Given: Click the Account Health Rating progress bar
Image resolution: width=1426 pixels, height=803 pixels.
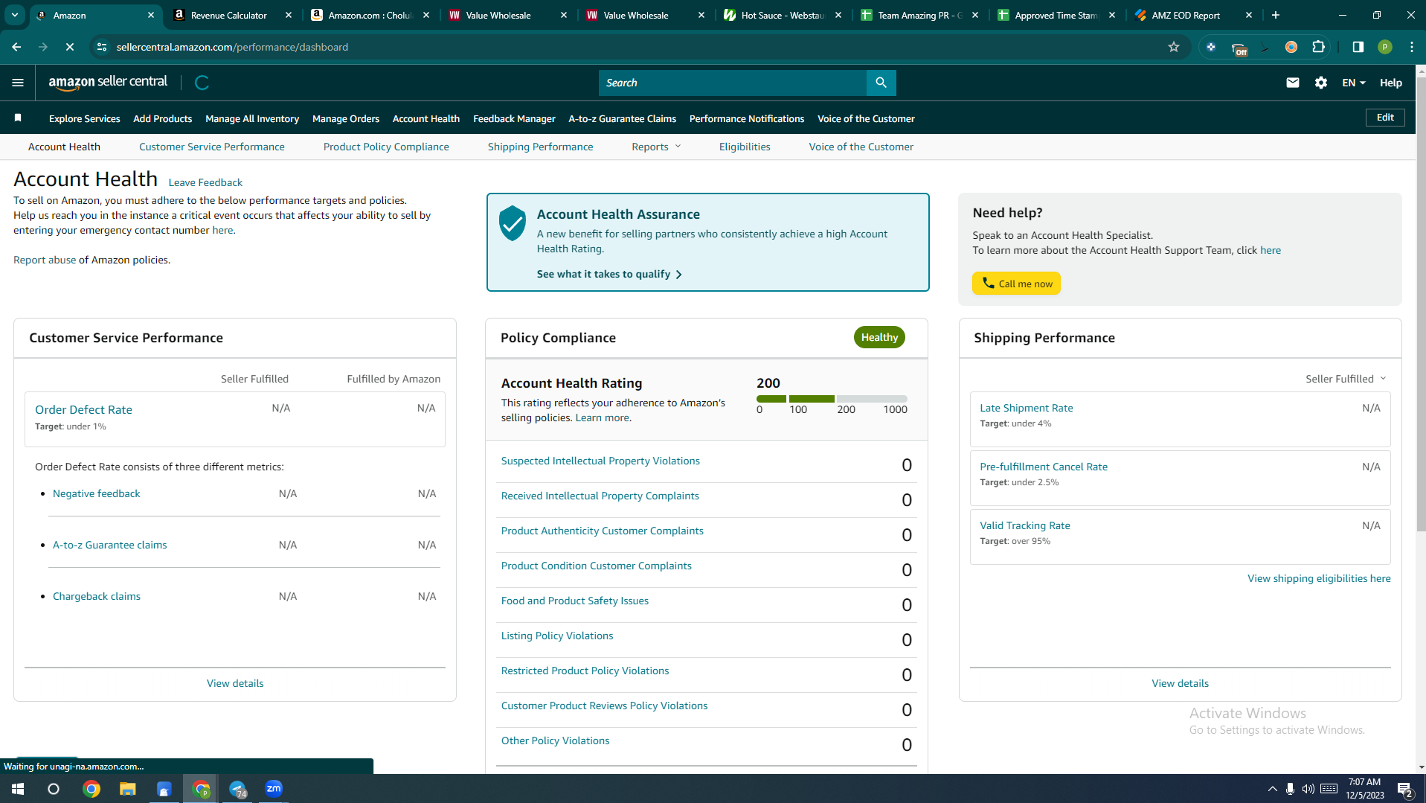Looking at the screenshot, I should click(832, 399).
